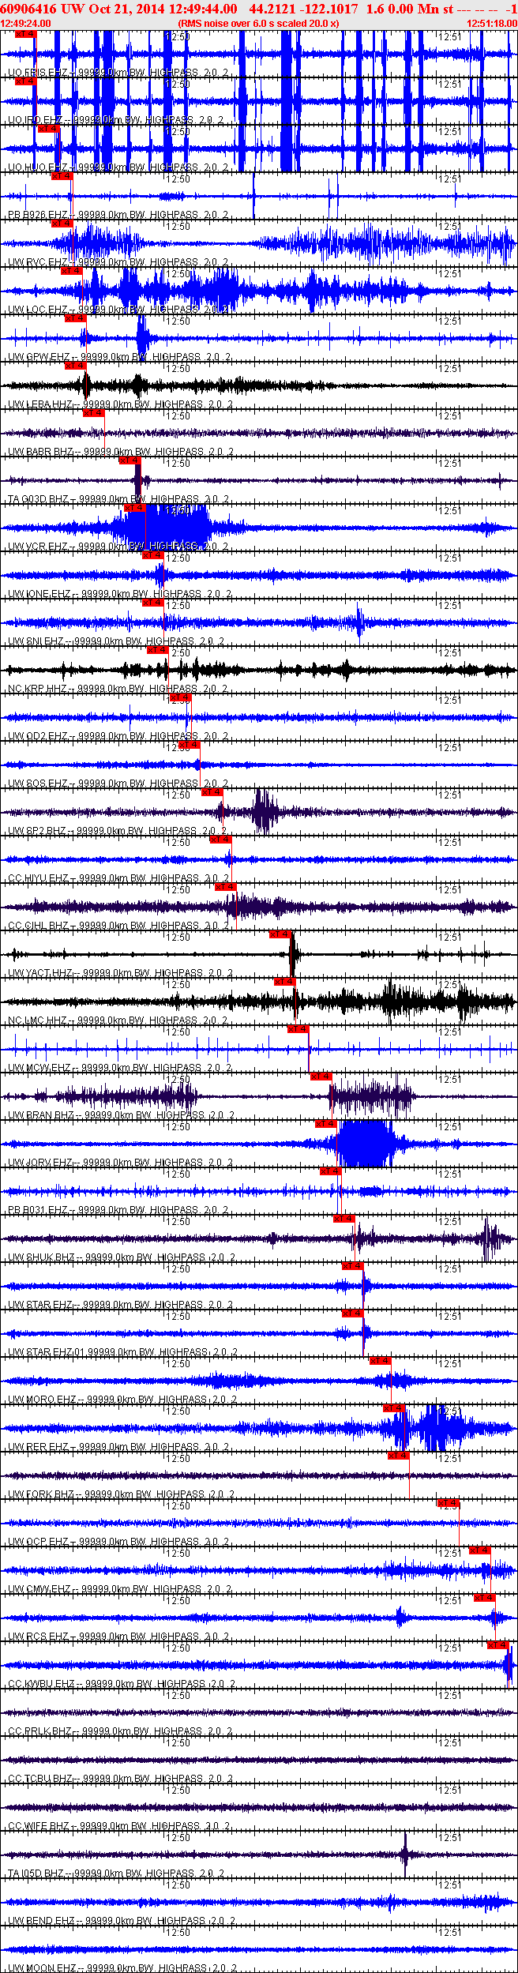Click the start time 12:49:24.00
518x1973 pixels.
(x=26, y=23)
